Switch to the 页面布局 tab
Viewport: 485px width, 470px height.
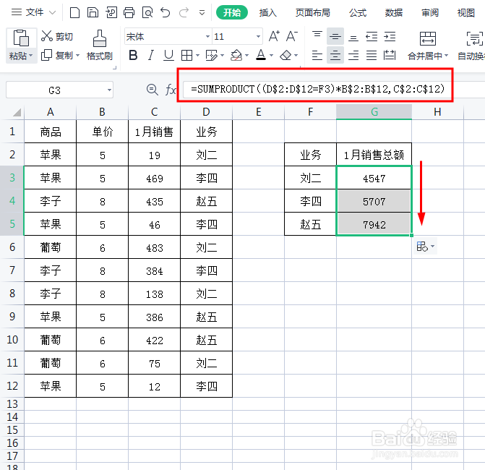(313, 13)
